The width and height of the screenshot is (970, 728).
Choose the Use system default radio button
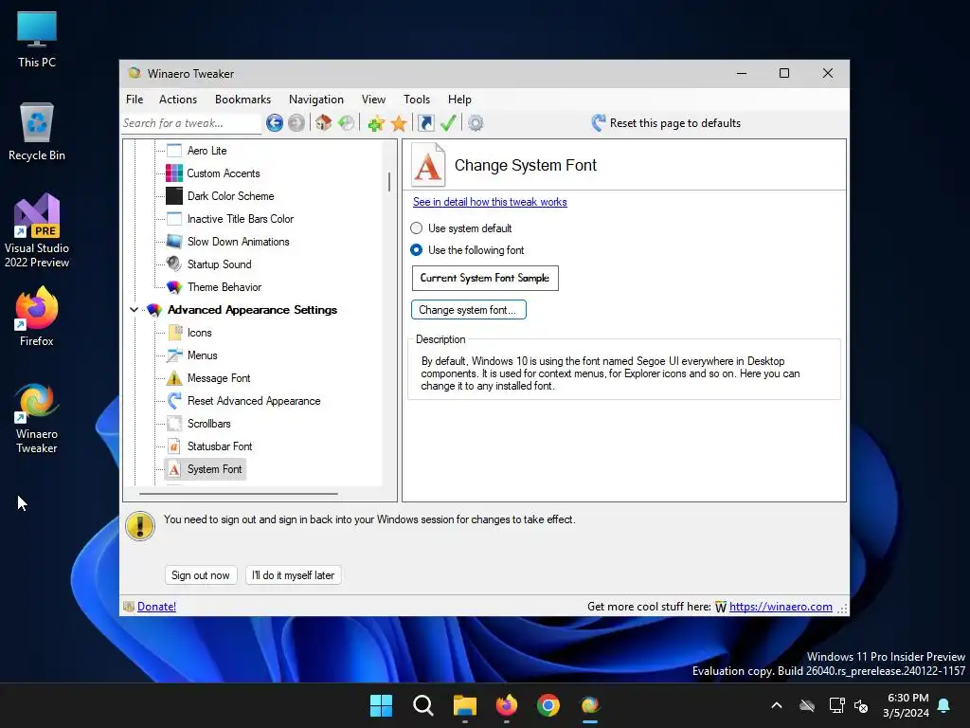tap(417, 228)
